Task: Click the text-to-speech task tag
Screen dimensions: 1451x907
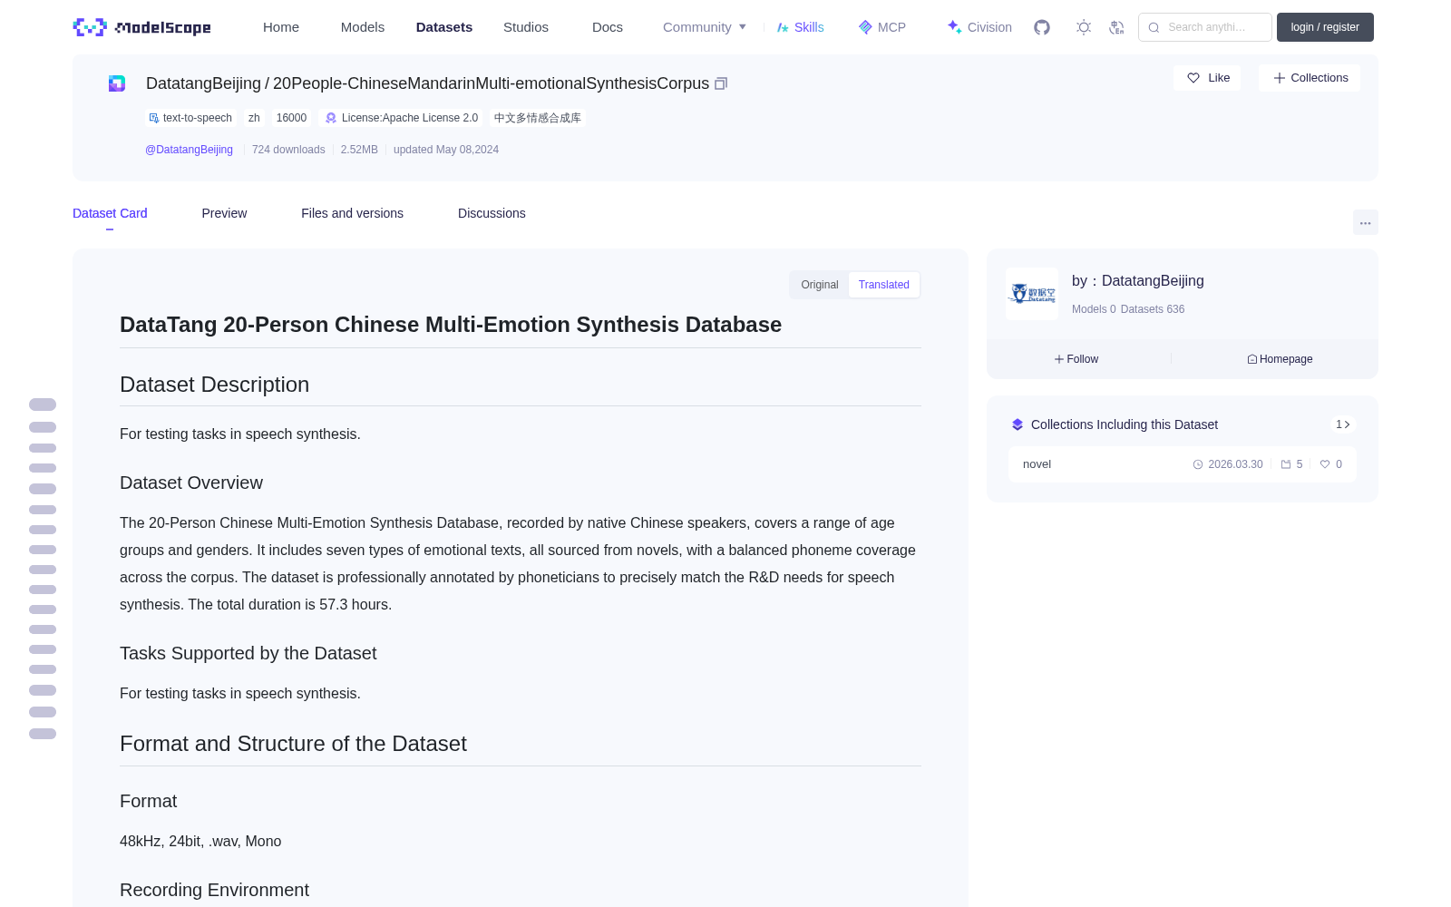Action: click(x=190, y=118)
